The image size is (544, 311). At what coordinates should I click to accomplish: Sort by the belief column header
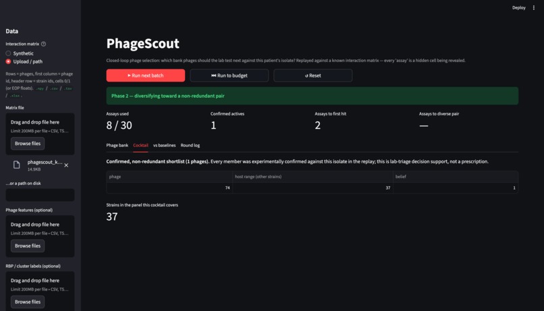456,177
